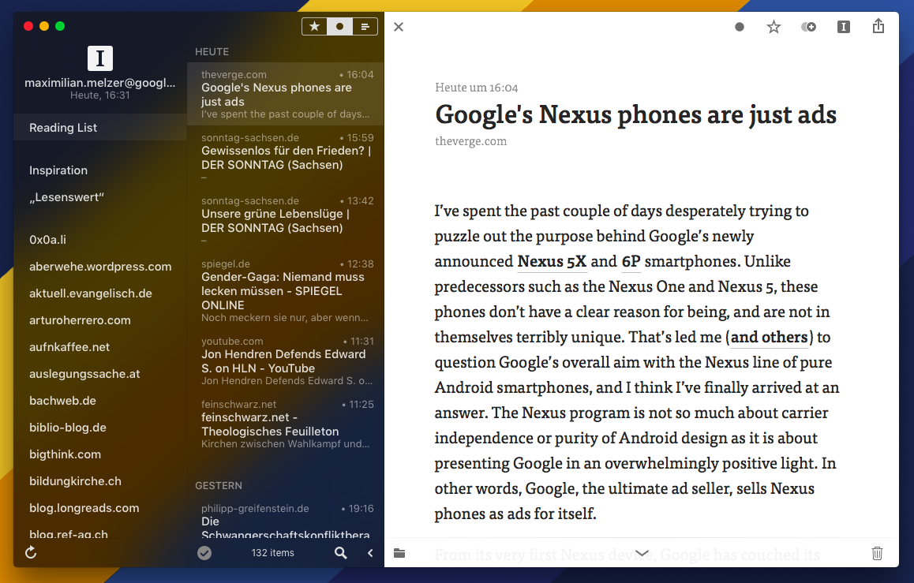
Task: Send article to Instapaper
Action: [x=844, y=27]
